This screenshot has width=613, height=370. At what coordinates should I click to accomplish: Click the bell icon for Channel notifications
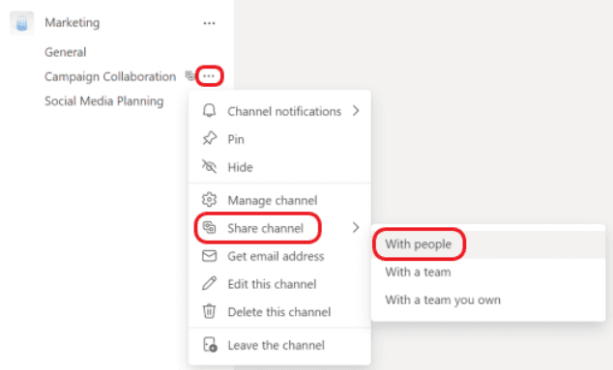click(209, 111)
